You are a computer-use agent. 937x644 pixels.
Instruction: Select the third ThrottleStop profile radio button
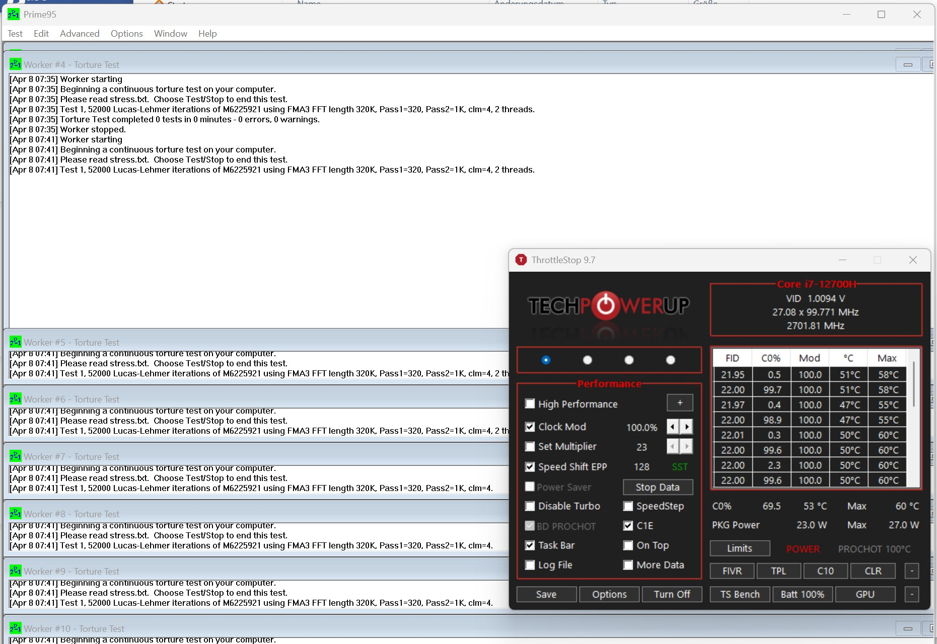pos(629,360)
